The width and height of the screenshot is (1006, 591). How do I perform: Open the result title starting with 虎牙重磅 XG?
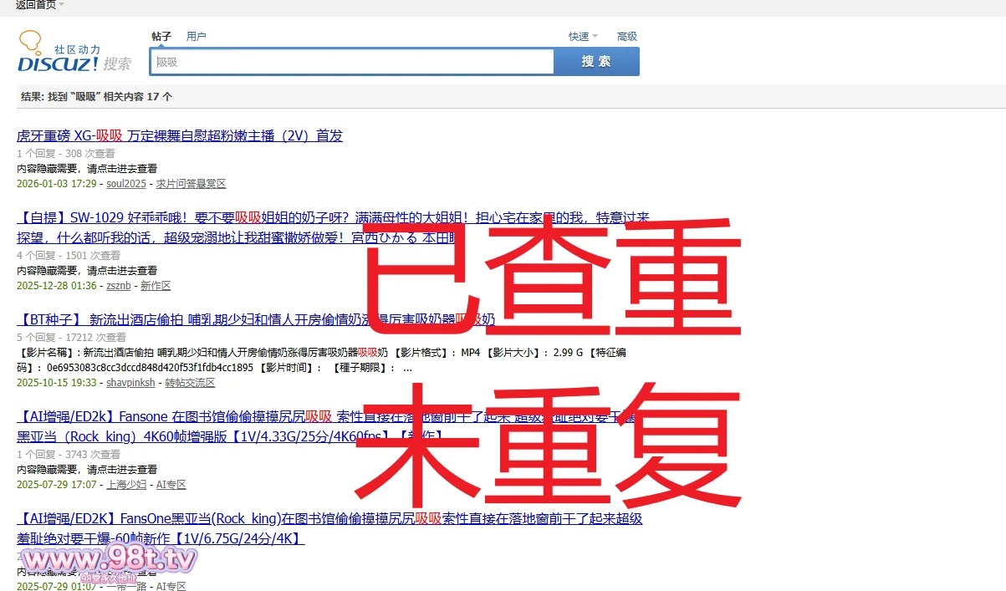pos(180,135)
